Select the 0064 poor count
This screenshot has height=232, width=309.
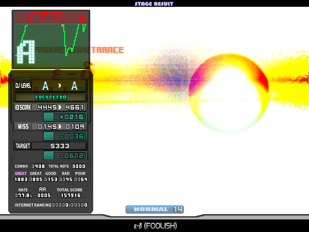click(81, 179)
